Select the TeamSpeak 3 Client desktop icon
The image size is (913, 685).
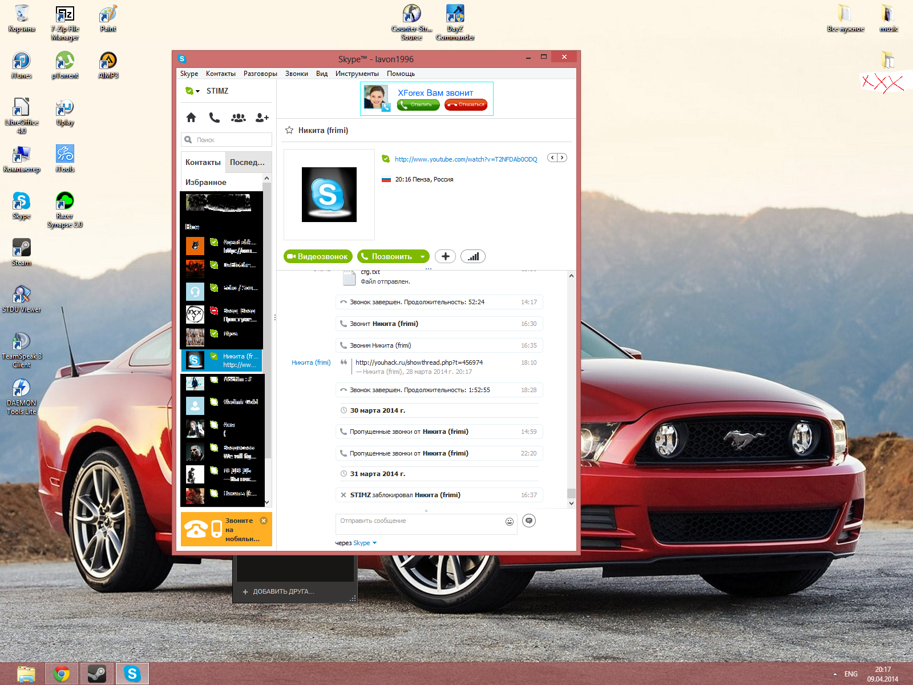pos(22,350)
